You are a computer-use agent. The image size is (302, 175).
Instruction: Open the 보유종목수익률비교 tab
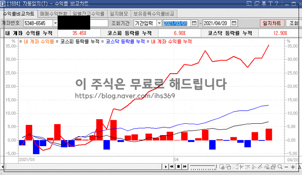point(154,14)
